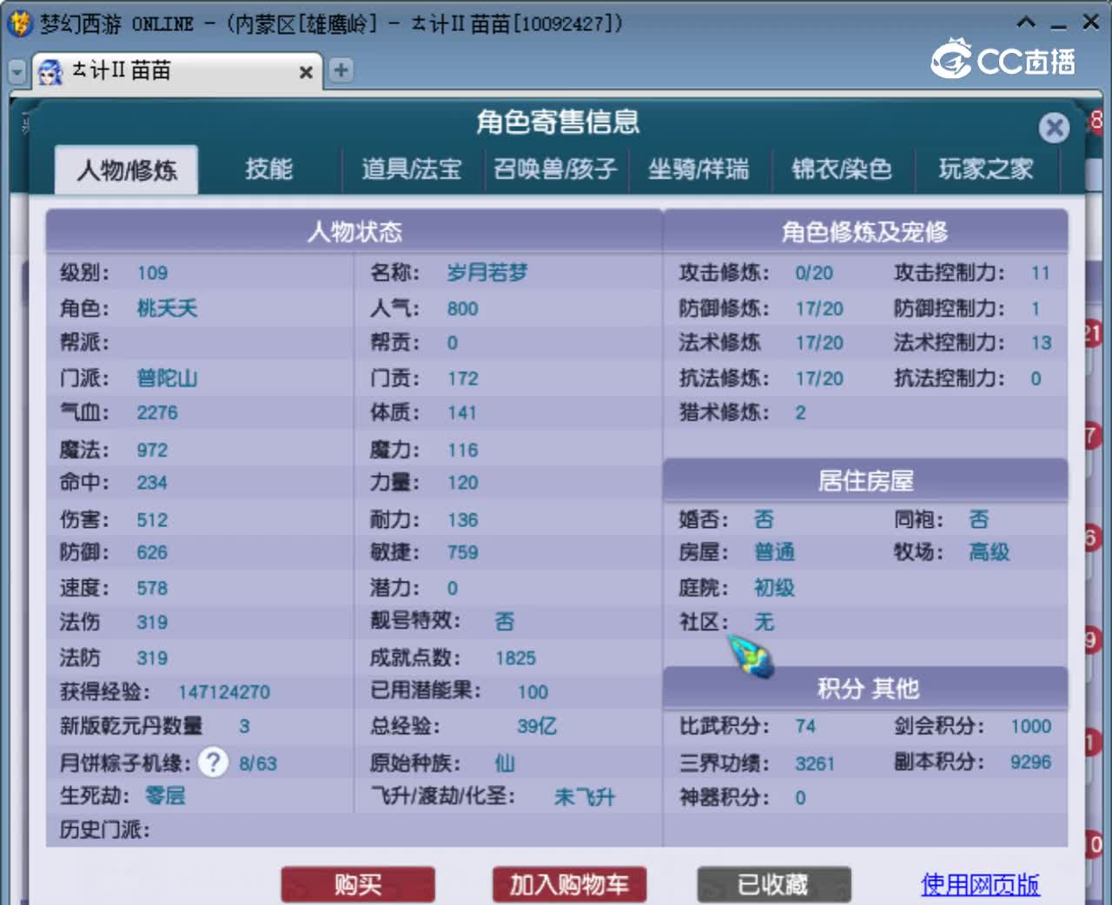The image size is (1112, 905).
Task: Close the 苗苗 tab
Action: click(306, 72)
